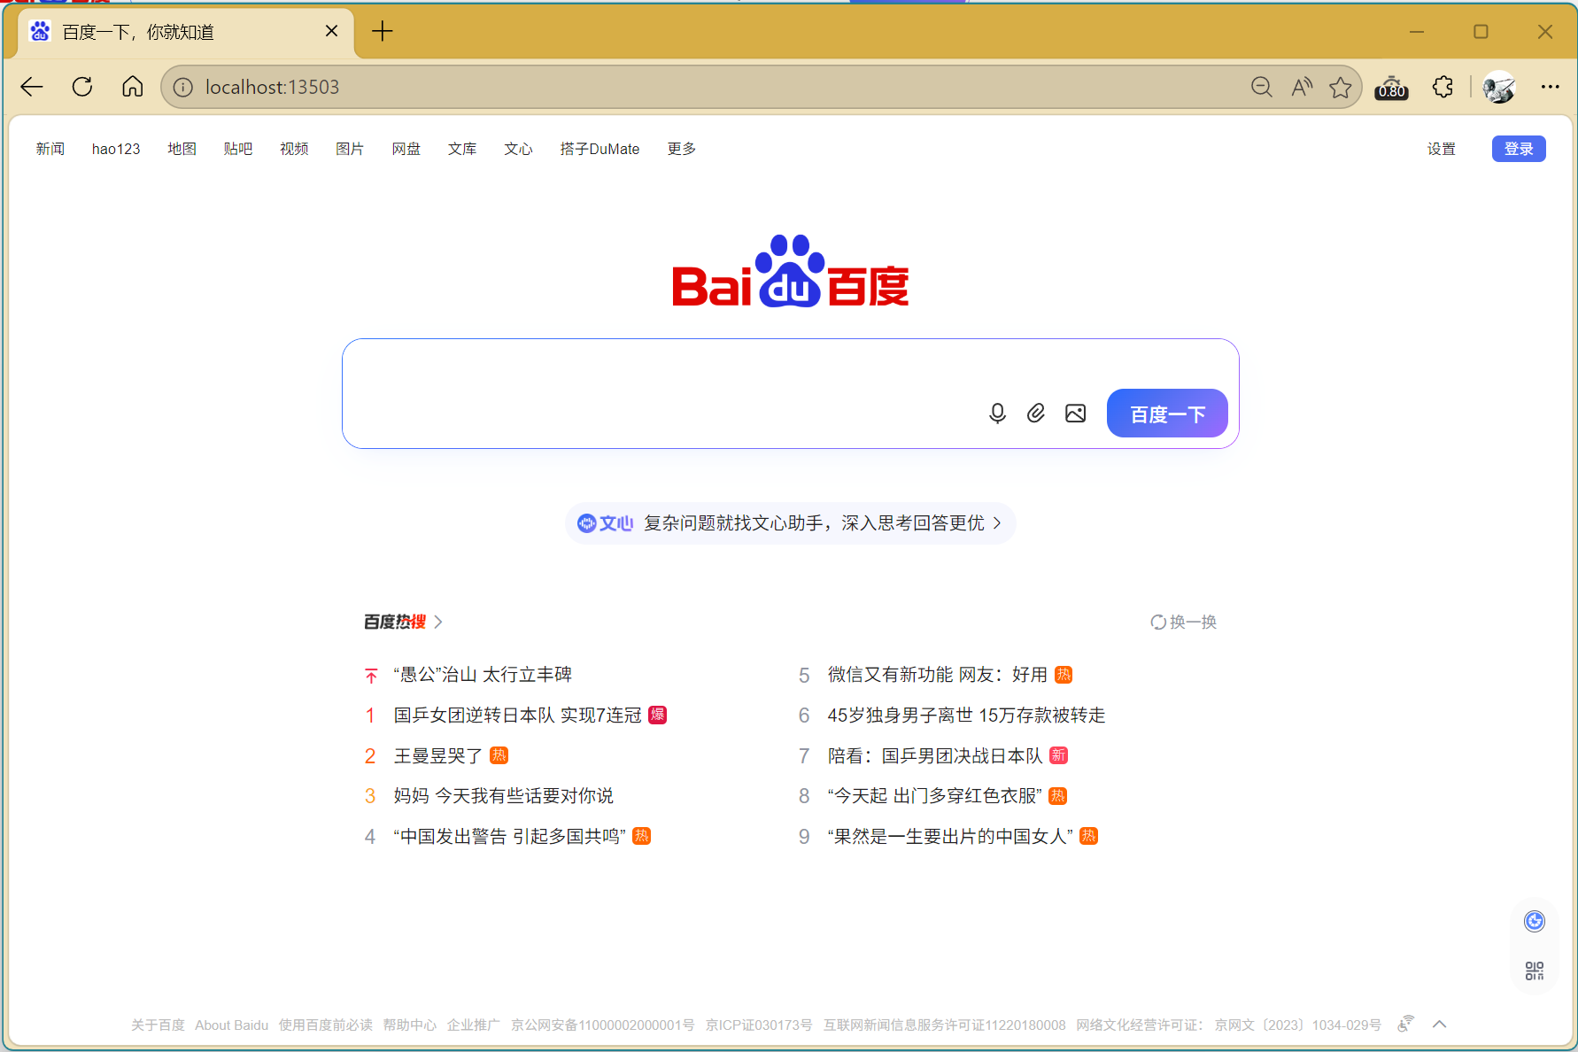Click the accessibility icon in footer
This screenshot has height=1052, width=1578.
coord(1405,1024)
